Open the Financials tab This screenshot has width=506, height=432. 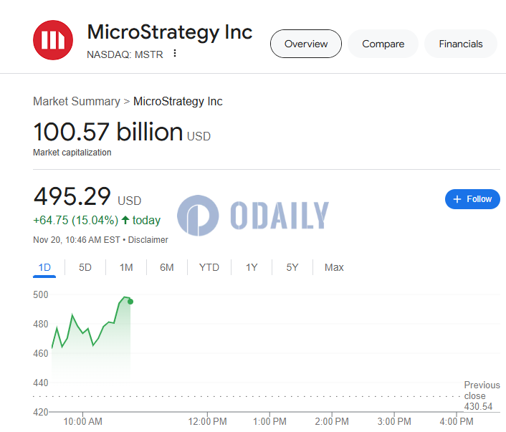[x=461, y=44]
